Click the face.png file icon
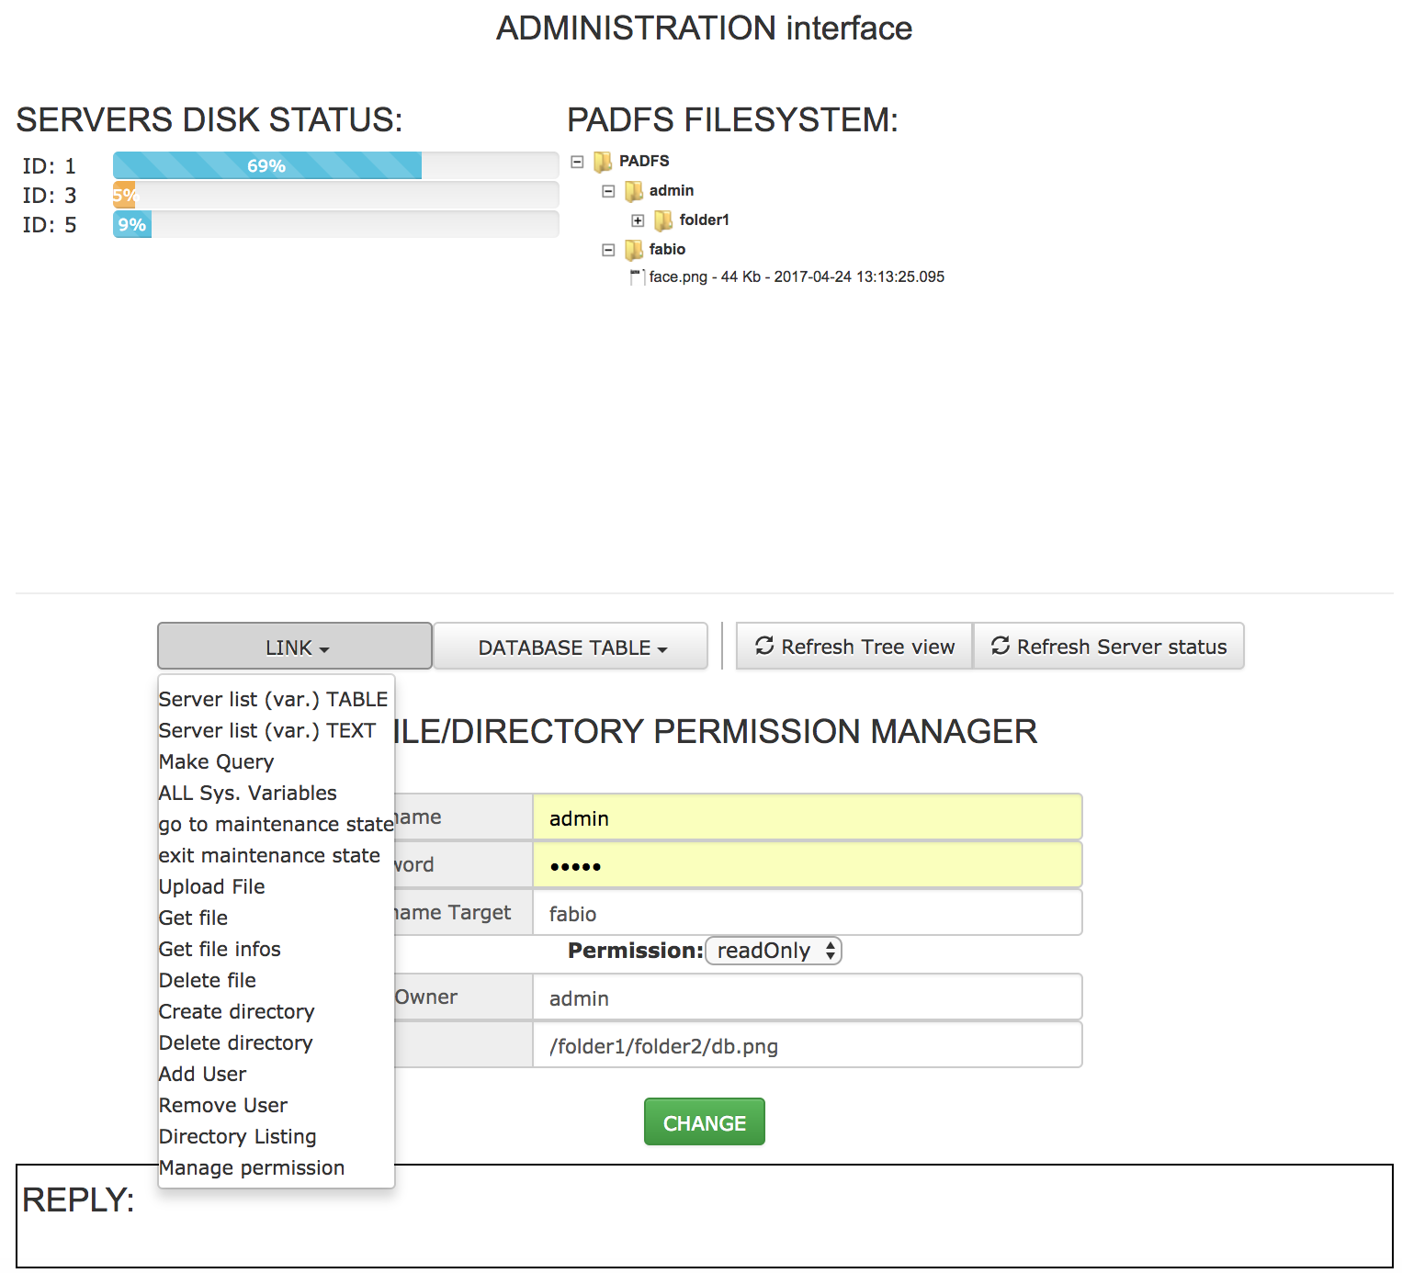The width and height of the screenshot is (1402, 1273). pos(637,277)
